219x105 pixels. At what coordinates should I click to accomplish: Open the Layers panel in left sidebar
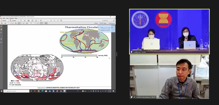click(1, 39)
